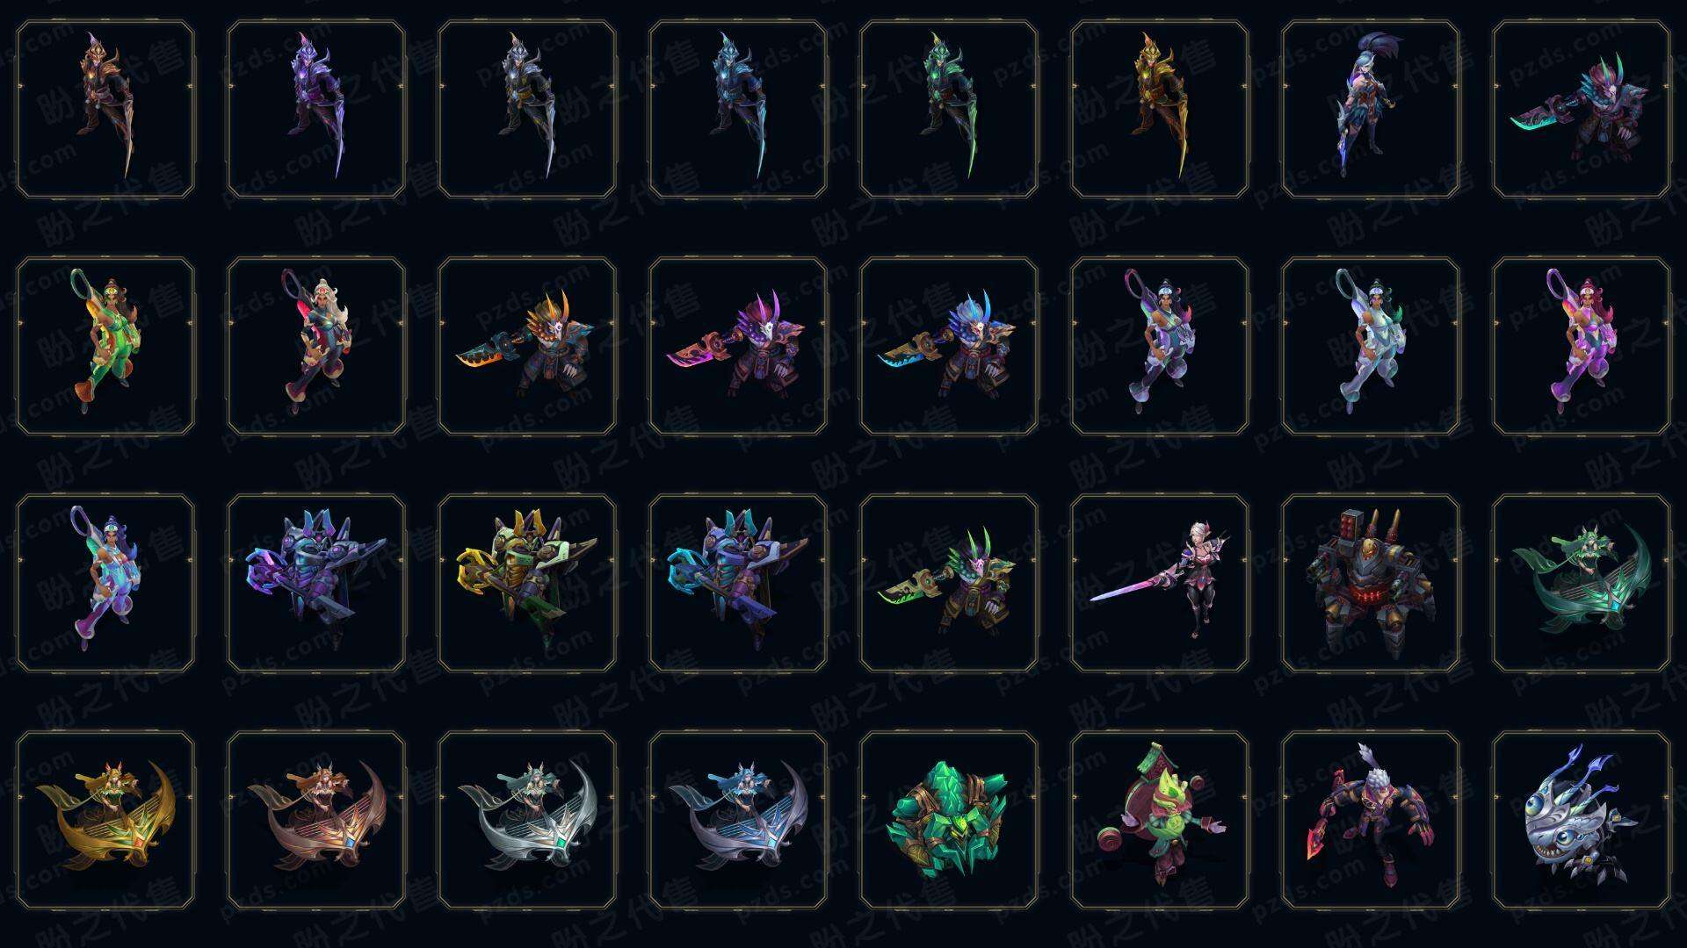Click the red mechanical siege robot skin
The width and height of the screenshot is (1687, 948).
(x=1371, y=583)
